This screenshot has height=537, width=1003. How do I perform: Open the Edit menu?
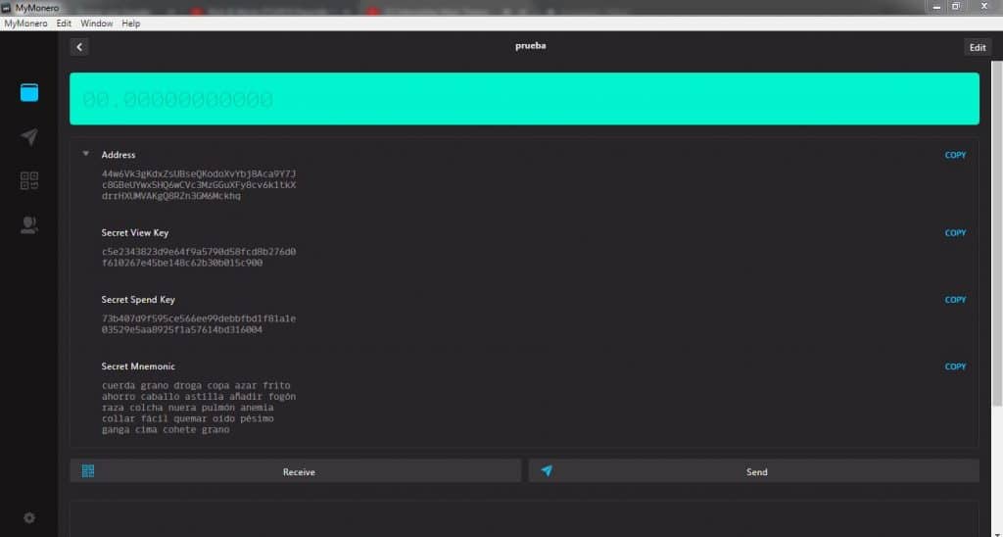point(64,24)
